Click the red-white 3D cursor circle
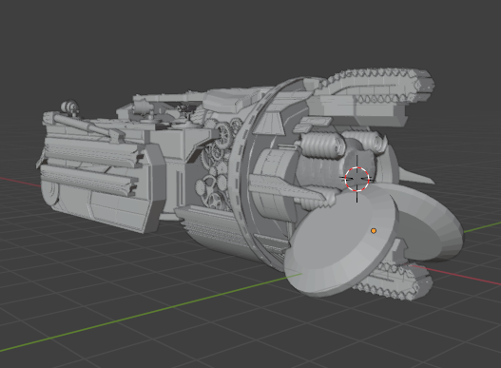 point(356,179)
